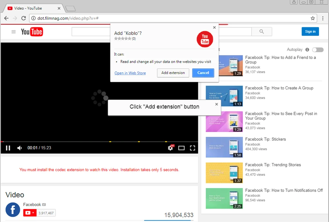Click the 'Open in Web Store' link

coord(130,73)
